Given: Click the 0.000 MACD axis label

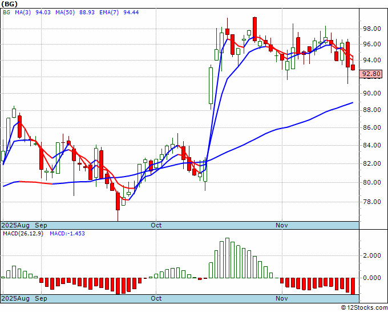Looking at the screenshot, I should coord(371,278).
